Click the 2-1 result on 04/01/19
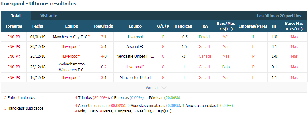 pyautogui.click(x=104, y=37)
